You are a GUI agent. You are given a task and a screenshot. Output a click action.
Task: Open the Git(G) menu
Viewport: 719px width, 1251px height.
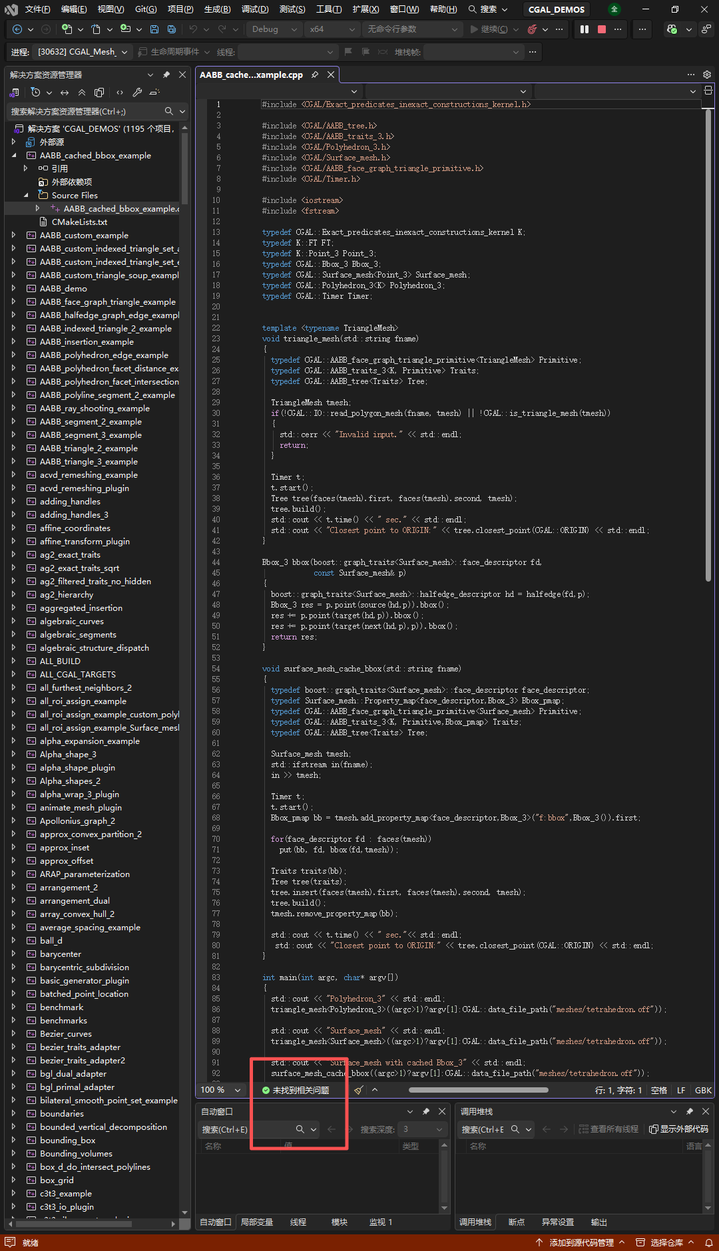146,9
